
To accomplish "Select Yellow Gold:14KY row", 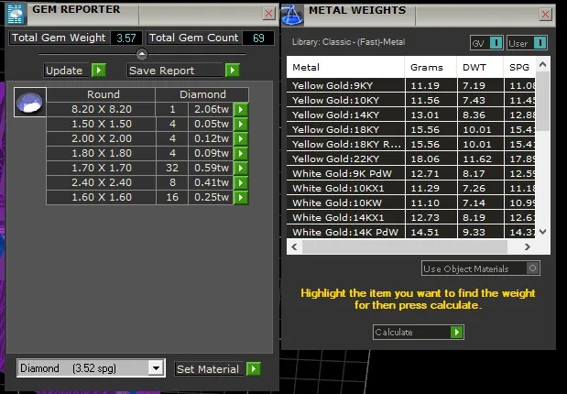I will pos(410,115).
